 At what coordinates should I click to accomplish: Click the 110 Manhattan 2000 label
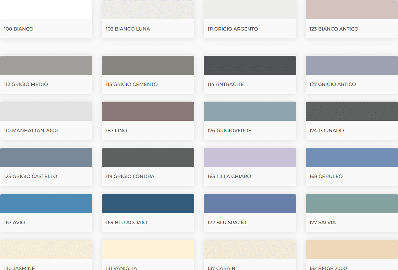tap(31, 130)
